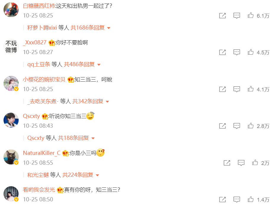Visit replier 籽萝卜蹲xixi's profile
The image size is (273, 204).
pyautogui.click(x=42, y=28)
